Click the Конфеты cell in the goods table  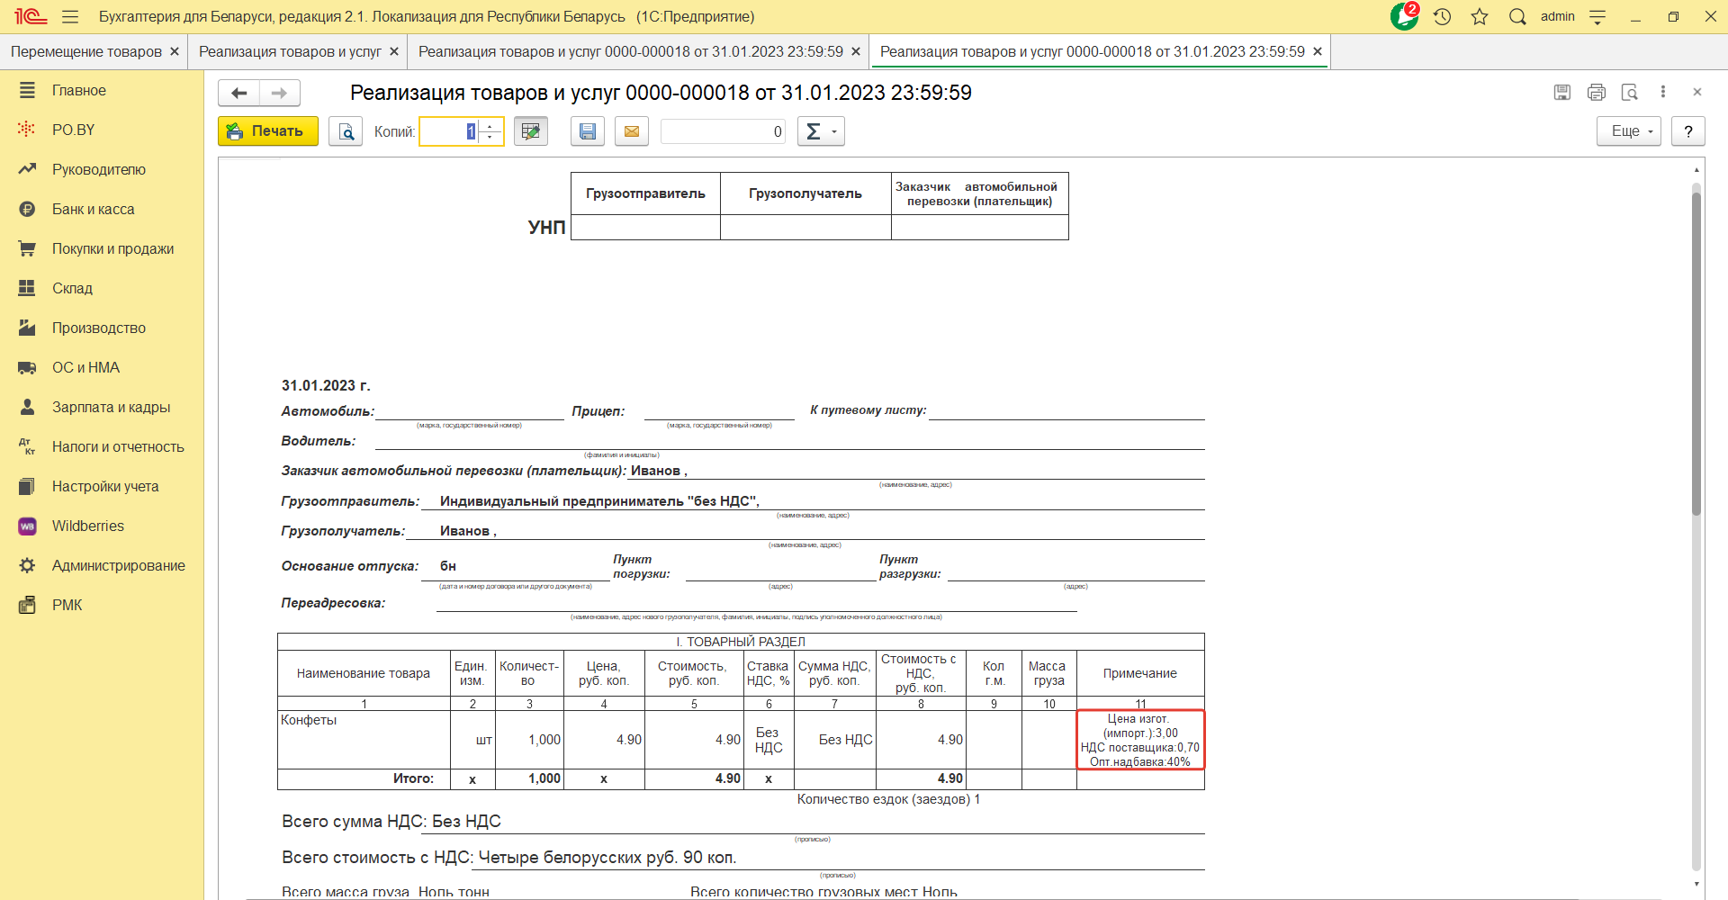pyautogui.click(x=364, y=739)
